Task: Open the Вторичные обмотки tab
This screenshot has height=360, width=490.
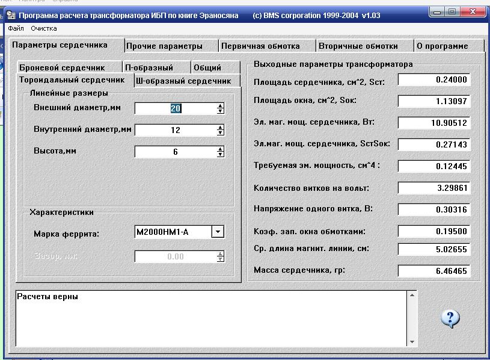Action: click(x=358, y=46)
